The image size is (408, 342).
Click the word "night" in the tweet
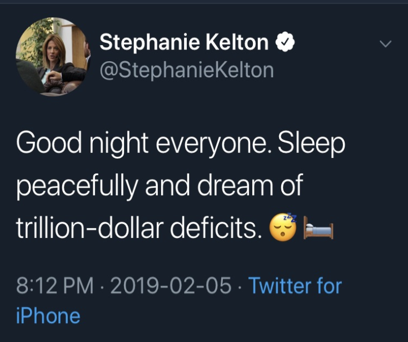pyautogui.click(x=118, y=145)
